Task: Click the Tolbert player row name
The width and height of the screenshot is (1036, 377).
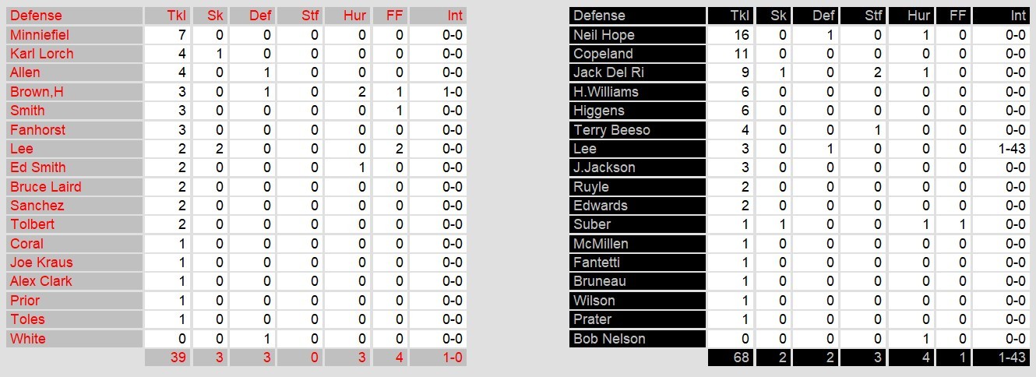Action: [32, 224]
